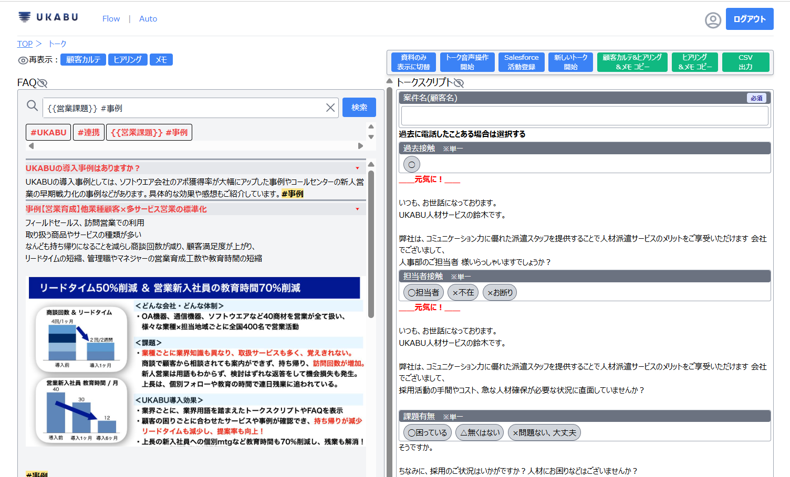Screen dimensions: 790x477
Task: Click the トーク breadcrumb
Action: 57,44
